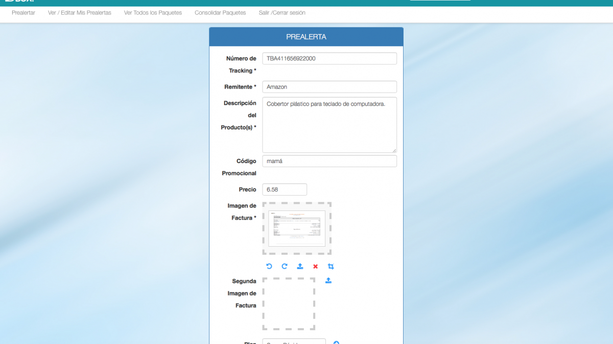Click the Precio field showing 6.58
Viewport: 613px width, 344px height.
point(285,190)
